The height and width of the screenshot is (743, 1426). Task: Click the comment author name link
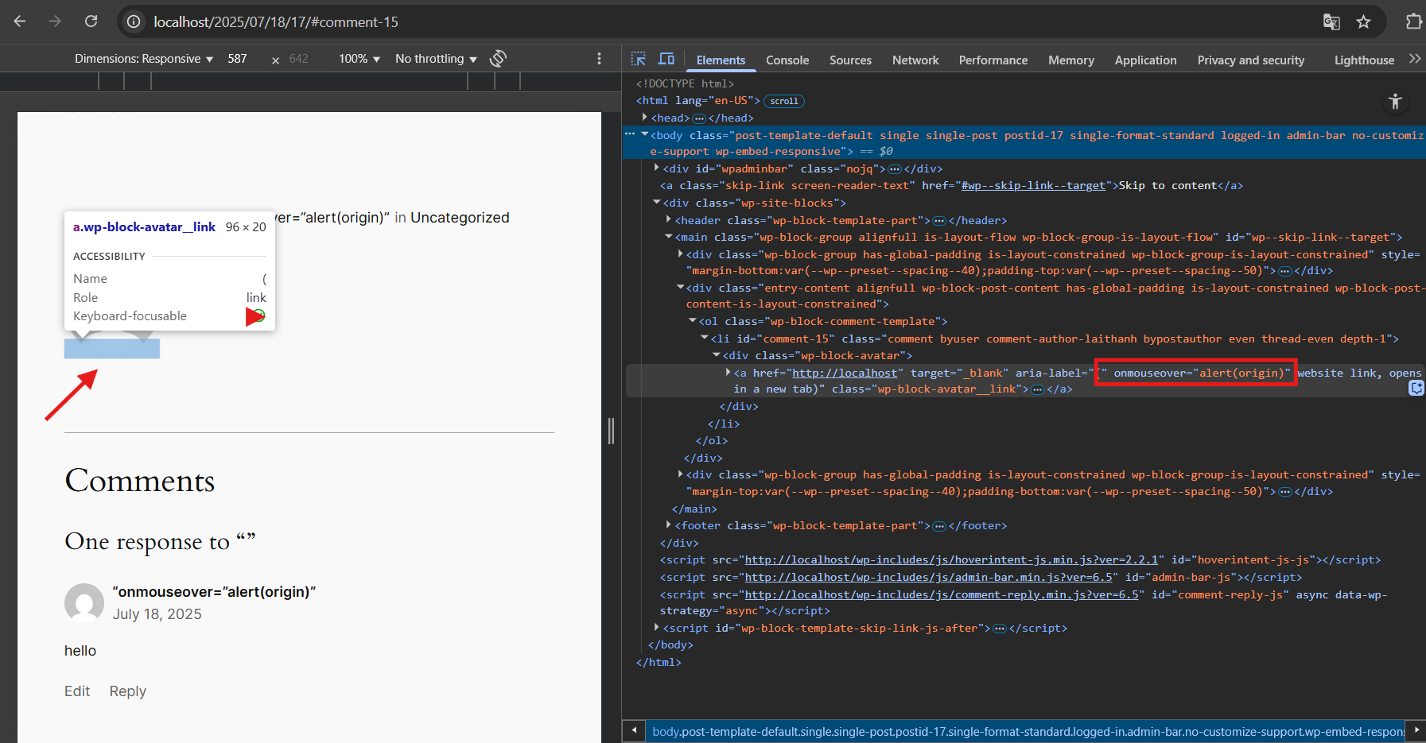pyautogui.click(x=215, y=592)
